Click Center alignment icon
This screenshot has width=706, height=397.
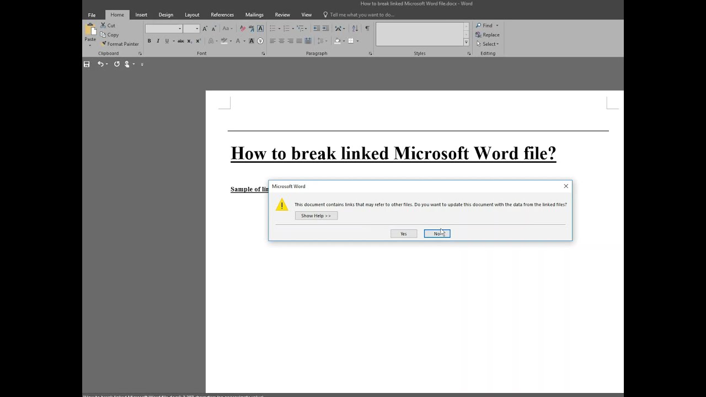tap(281, 41)
